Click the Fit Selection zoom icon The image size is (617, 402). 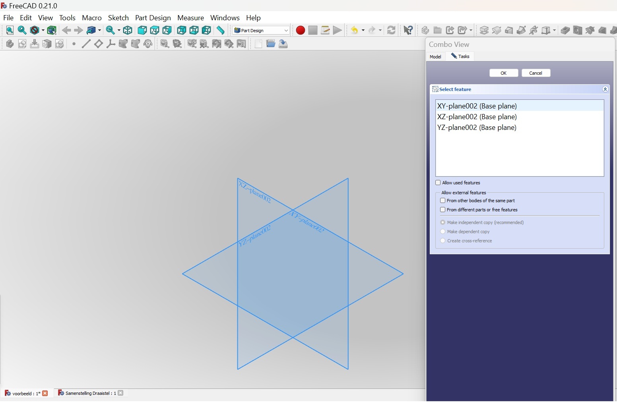(x=22, y=30)
